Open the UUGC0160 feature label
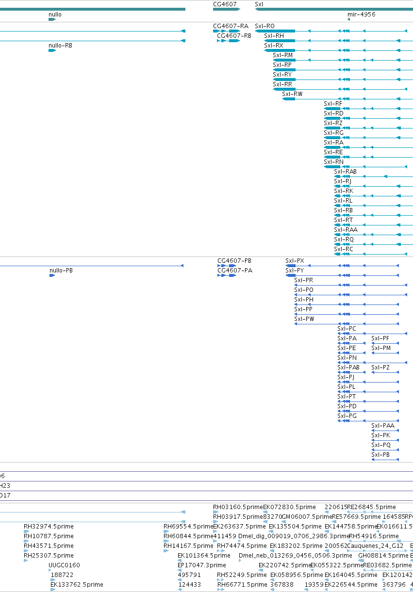Image resolution: width=413 pixels, height=592 pixels. [64, 565]
